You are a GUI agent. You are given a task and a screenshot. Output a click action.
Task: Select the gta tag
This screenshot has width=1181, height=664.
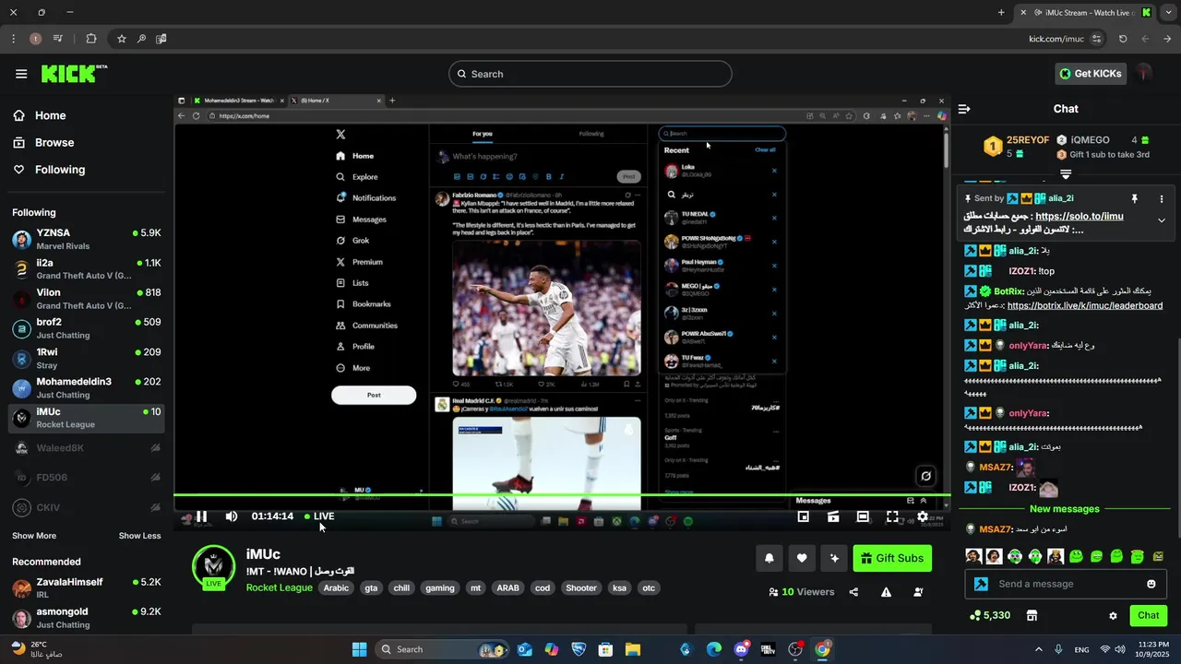(371, 587)
